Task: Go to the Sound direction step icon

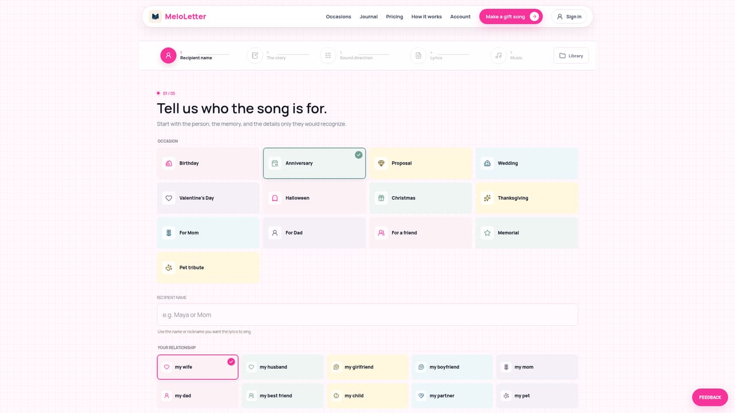Action: [328, 56]
